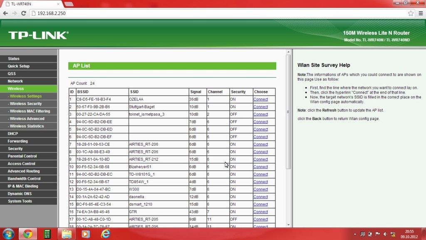The image size is (426, 240).
Task: Click the volume speaker tray icon
Action: click(x=385, y=234)
